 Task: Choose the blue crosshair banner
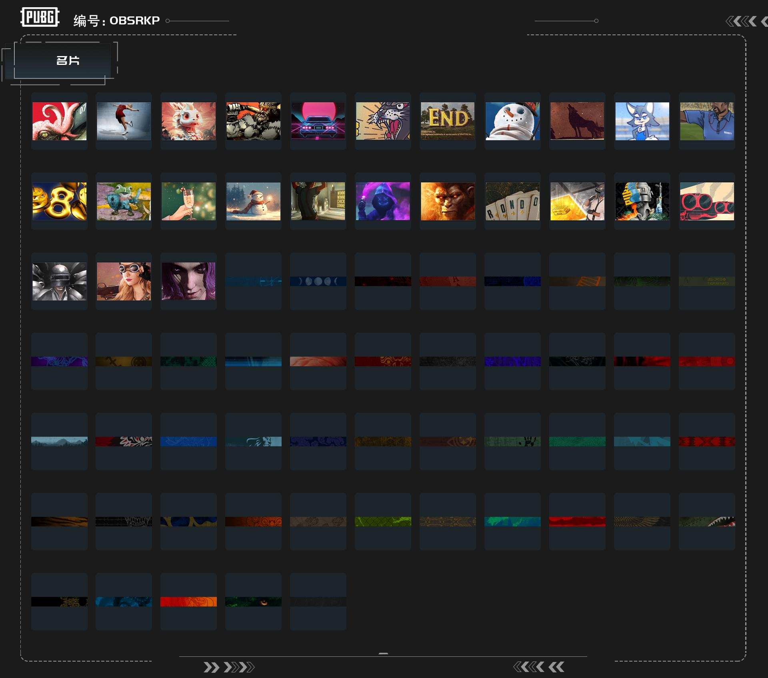pyautogui.click(x=253, y=281)
